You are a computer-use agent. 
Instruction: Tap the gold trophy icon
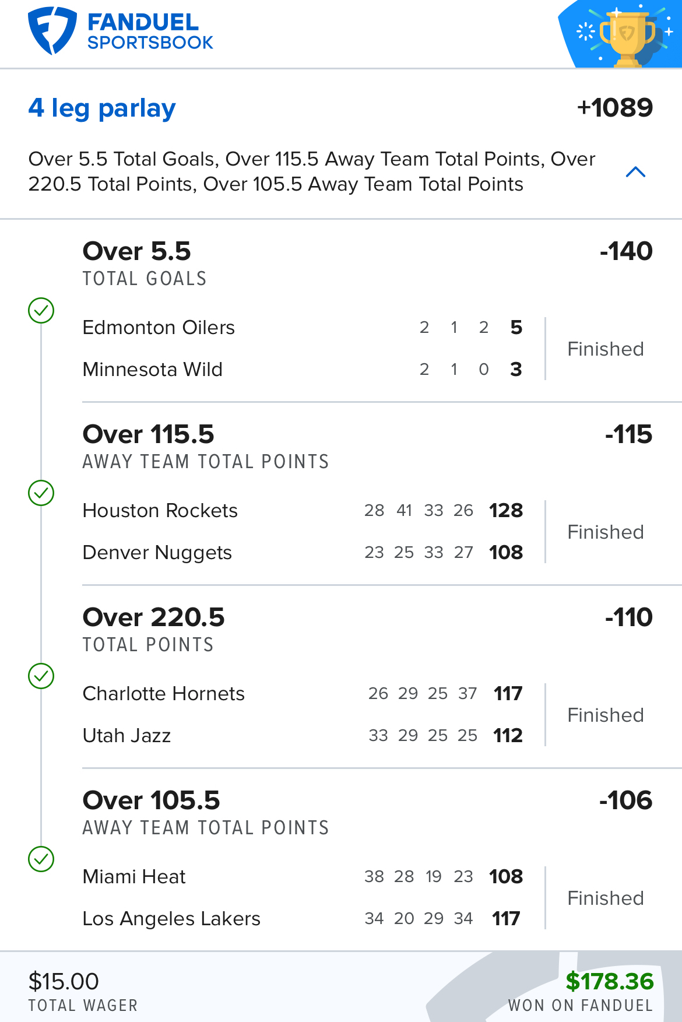pyautogui.click(x=627, y=37)
